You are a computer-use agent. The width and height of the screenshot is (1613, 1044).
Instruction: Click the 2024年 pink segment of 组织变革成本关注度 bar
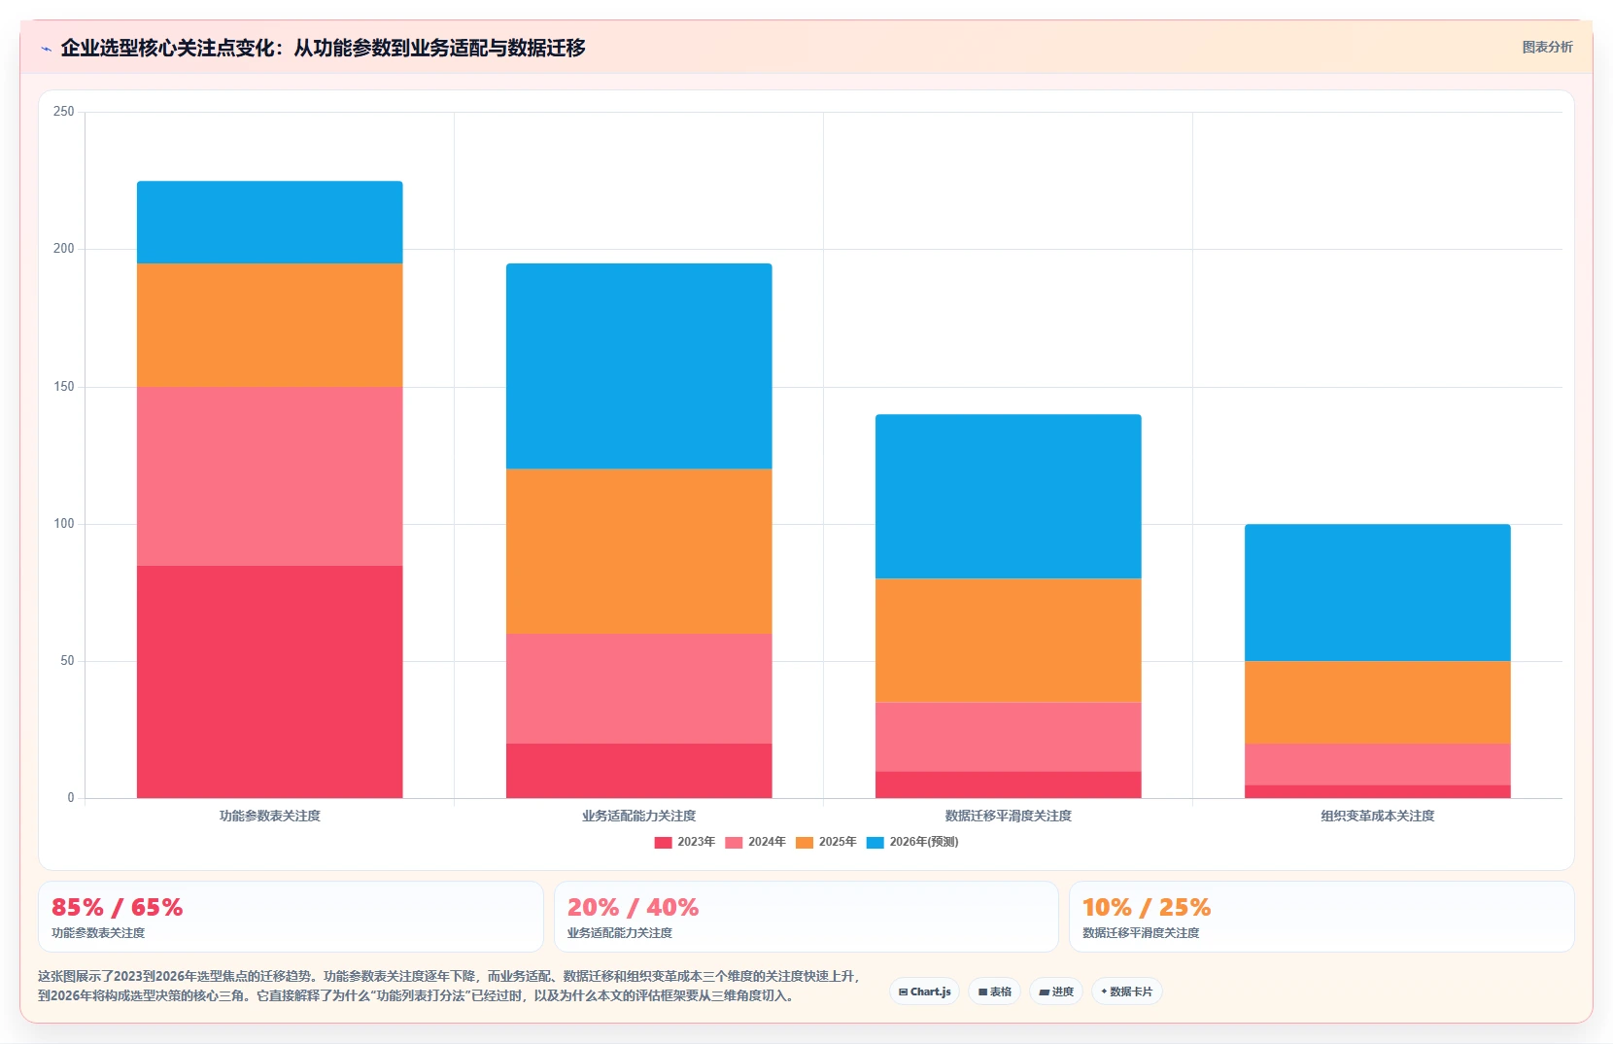click(1378, 764)
